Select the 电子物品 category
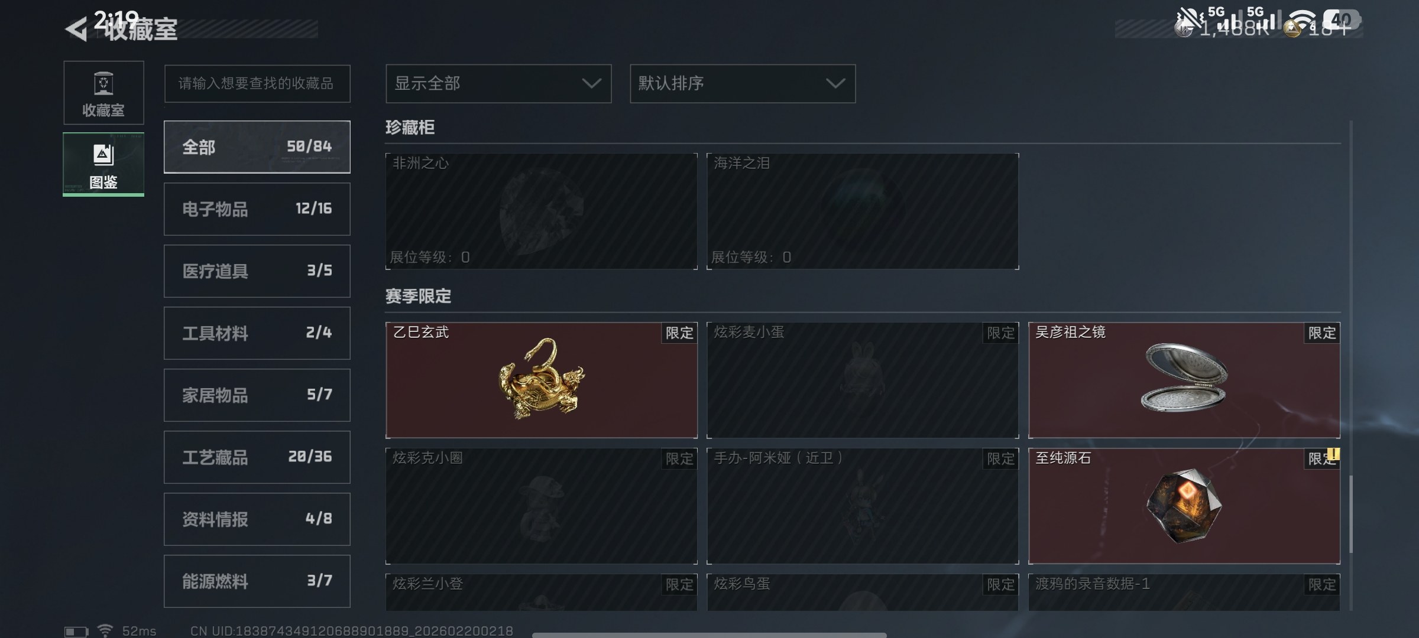The width and height of the screenshot is (1419, 638). (x=257, y=209)
